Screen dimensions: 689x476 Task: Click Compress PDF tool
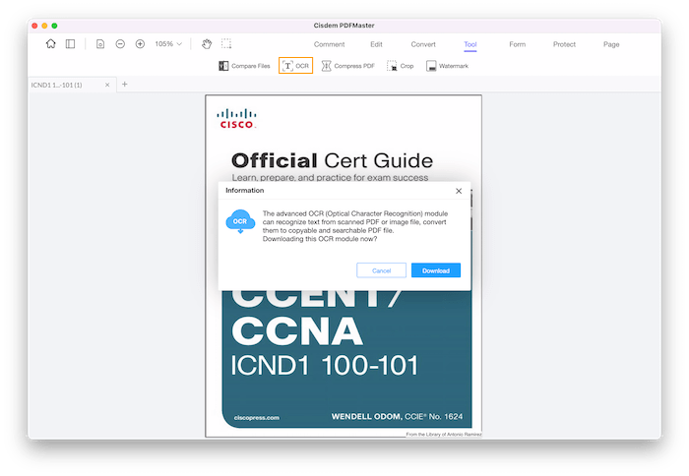[348, 66]
